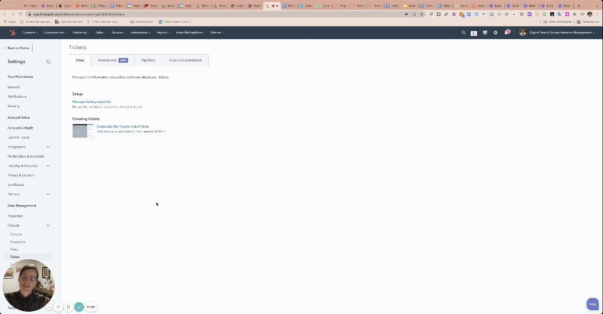The image size is (603, 314).
Task: Open Privacy & Consent in the sidebar
Action: tap(21, 175)
